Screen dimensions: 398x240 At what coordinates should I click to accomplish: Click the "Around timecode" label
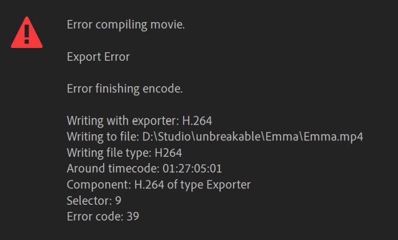coord(113,169)
